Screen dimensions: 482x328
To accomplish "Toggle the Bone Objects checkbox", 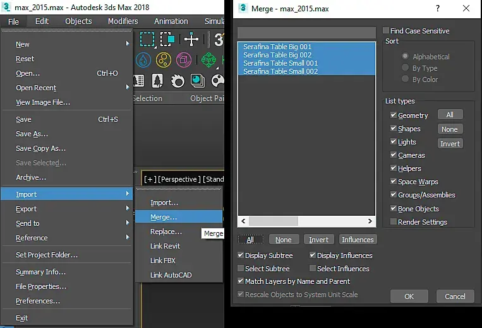I will point(393,208).
